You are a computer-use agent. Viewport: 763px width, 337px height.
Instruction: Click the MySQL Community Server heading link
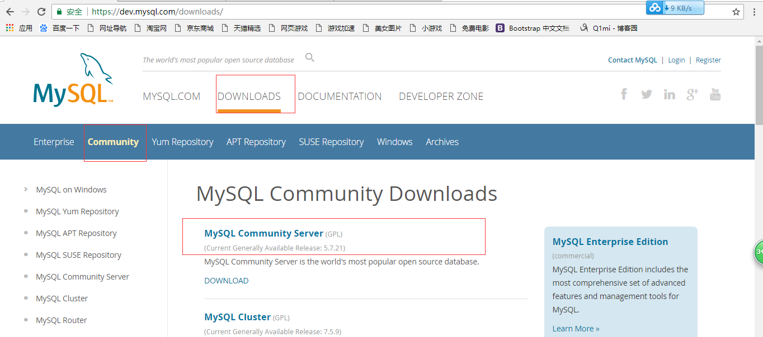(x=263, y=233)
